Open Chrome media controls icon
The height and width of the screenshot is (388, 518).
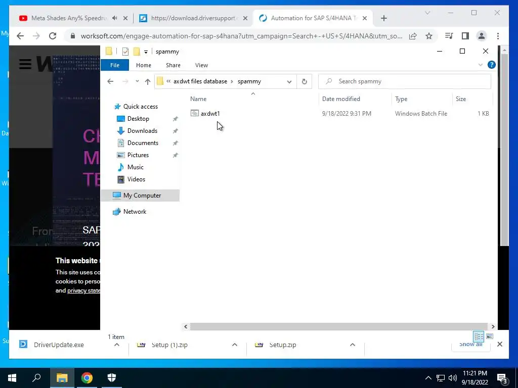pyautogui.click(x=449, y=36)
